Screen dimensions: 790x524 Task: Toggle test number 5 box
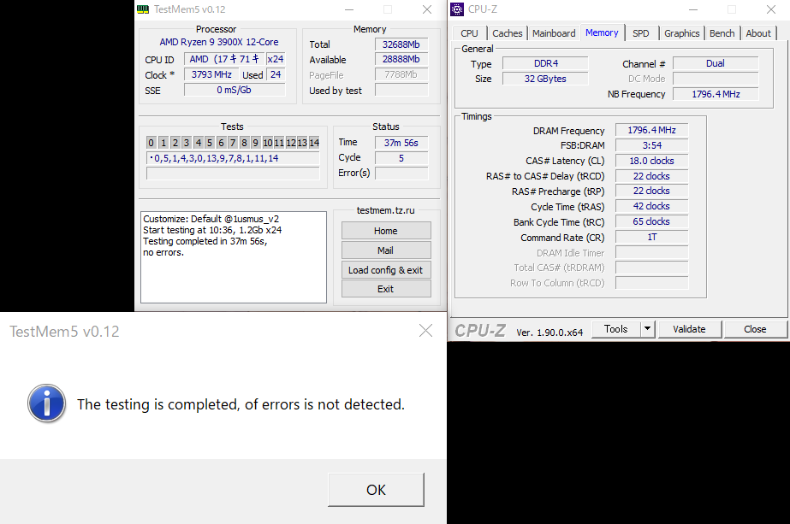point(210,143)
